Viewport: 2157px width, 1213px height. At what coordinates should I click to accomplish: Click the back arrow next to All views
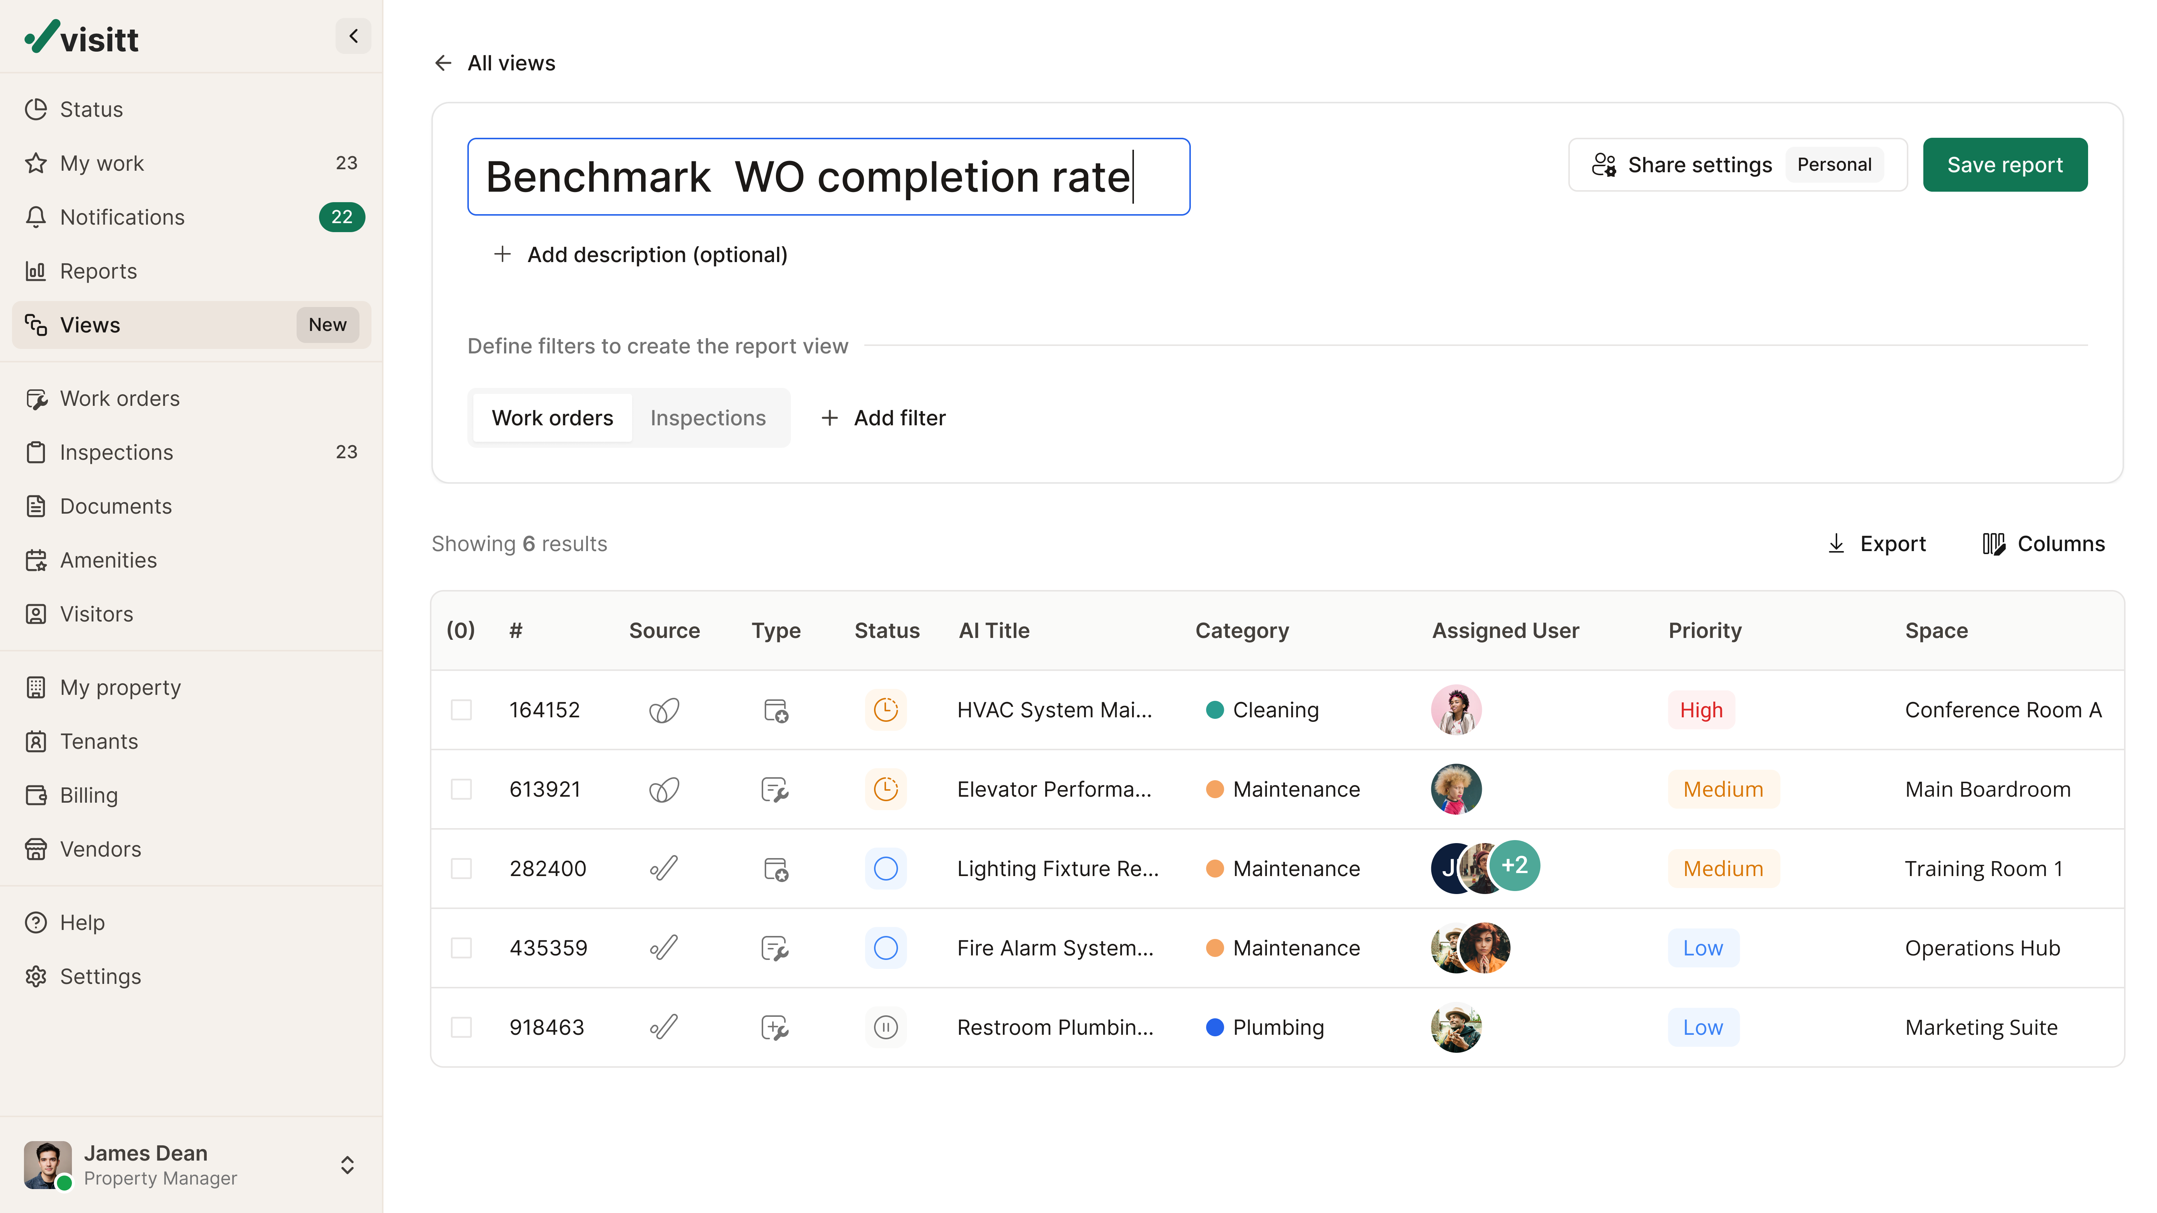tap(443, 63)
